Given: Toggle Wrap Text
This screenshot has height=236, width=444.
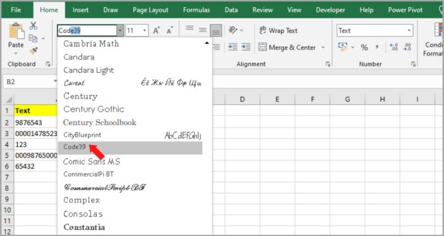Looking at the screenshot, I should [x=278, y=30].
